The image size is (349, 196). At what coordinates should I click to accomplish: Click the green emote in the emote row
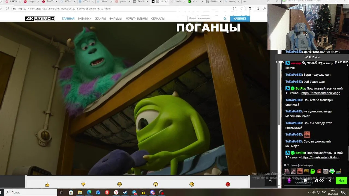pyautogui.click(x=313, y=171)
